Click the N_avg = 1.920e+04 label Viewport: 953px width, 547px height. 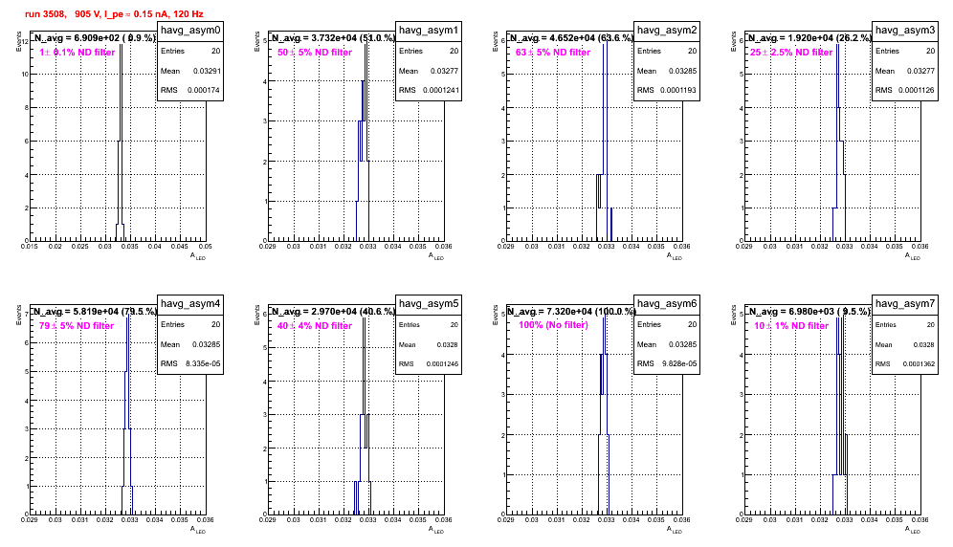[809, 37]
